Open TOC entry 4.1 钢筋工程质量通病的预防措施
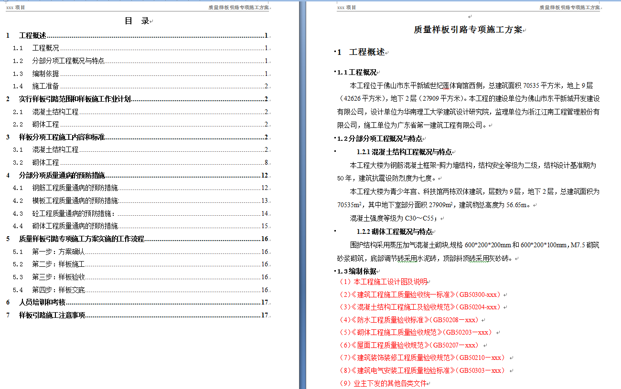Image resolution: width=621 pixels, height=389 pixels. tap(75, 188)
